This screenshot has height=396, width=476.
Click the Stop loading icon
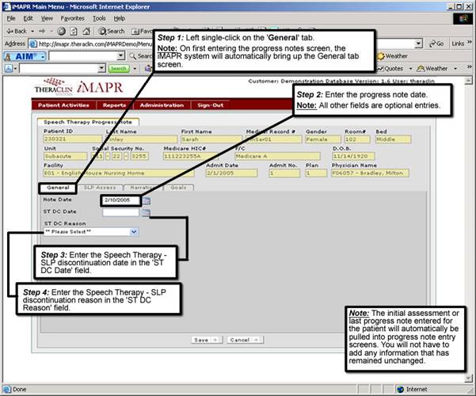pos(62,31)
